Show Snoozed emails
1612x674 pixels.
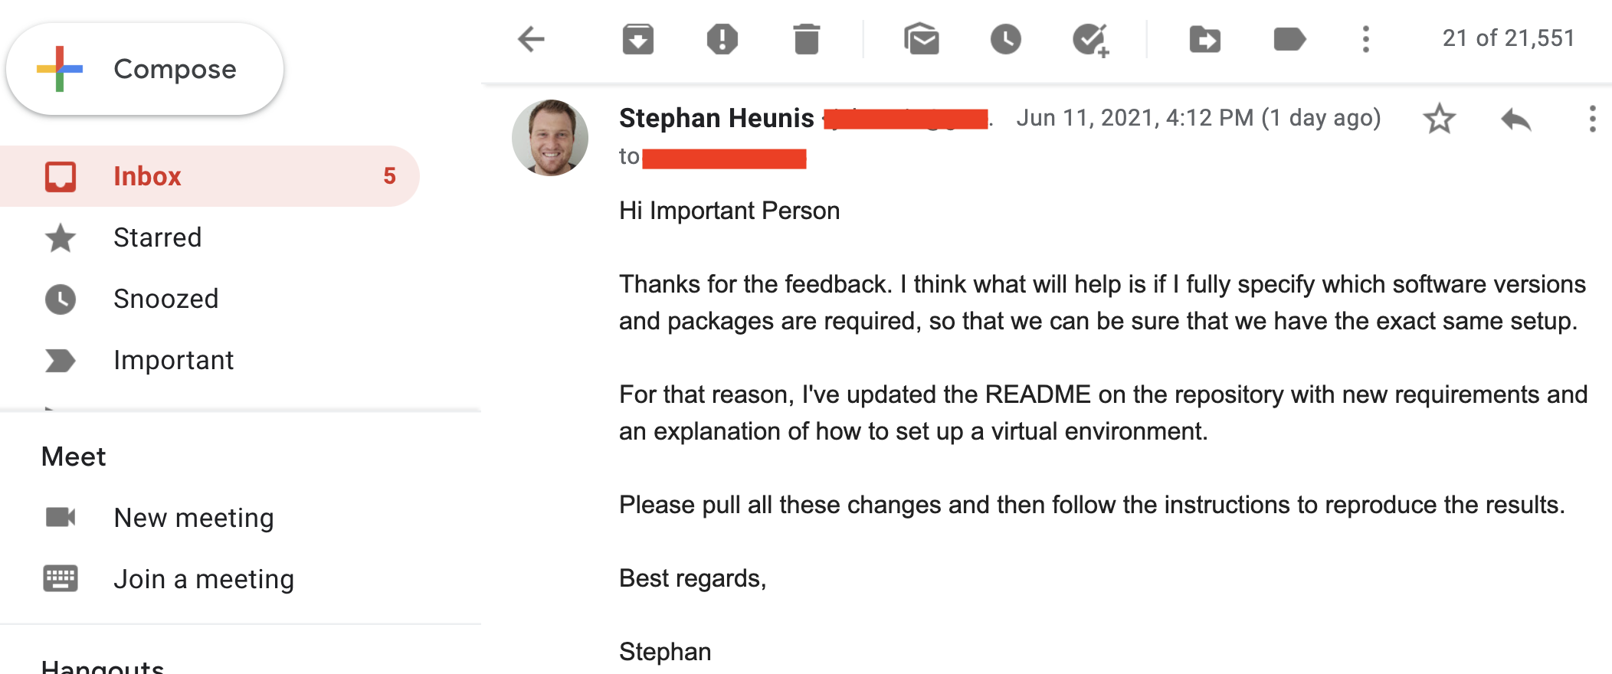(x=165, y=299)
